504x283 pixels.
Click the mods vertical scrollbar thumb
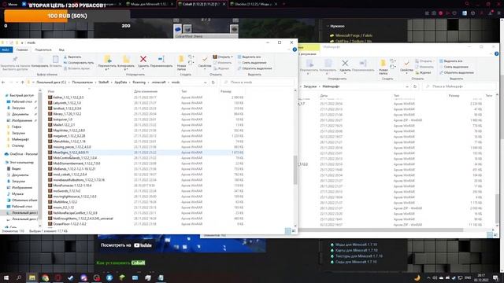click(295, 170)
